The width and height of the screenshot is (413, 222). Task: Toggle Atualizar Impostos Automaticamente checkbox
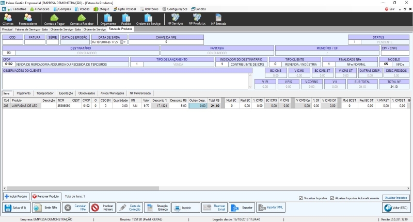tap(332, 198)
